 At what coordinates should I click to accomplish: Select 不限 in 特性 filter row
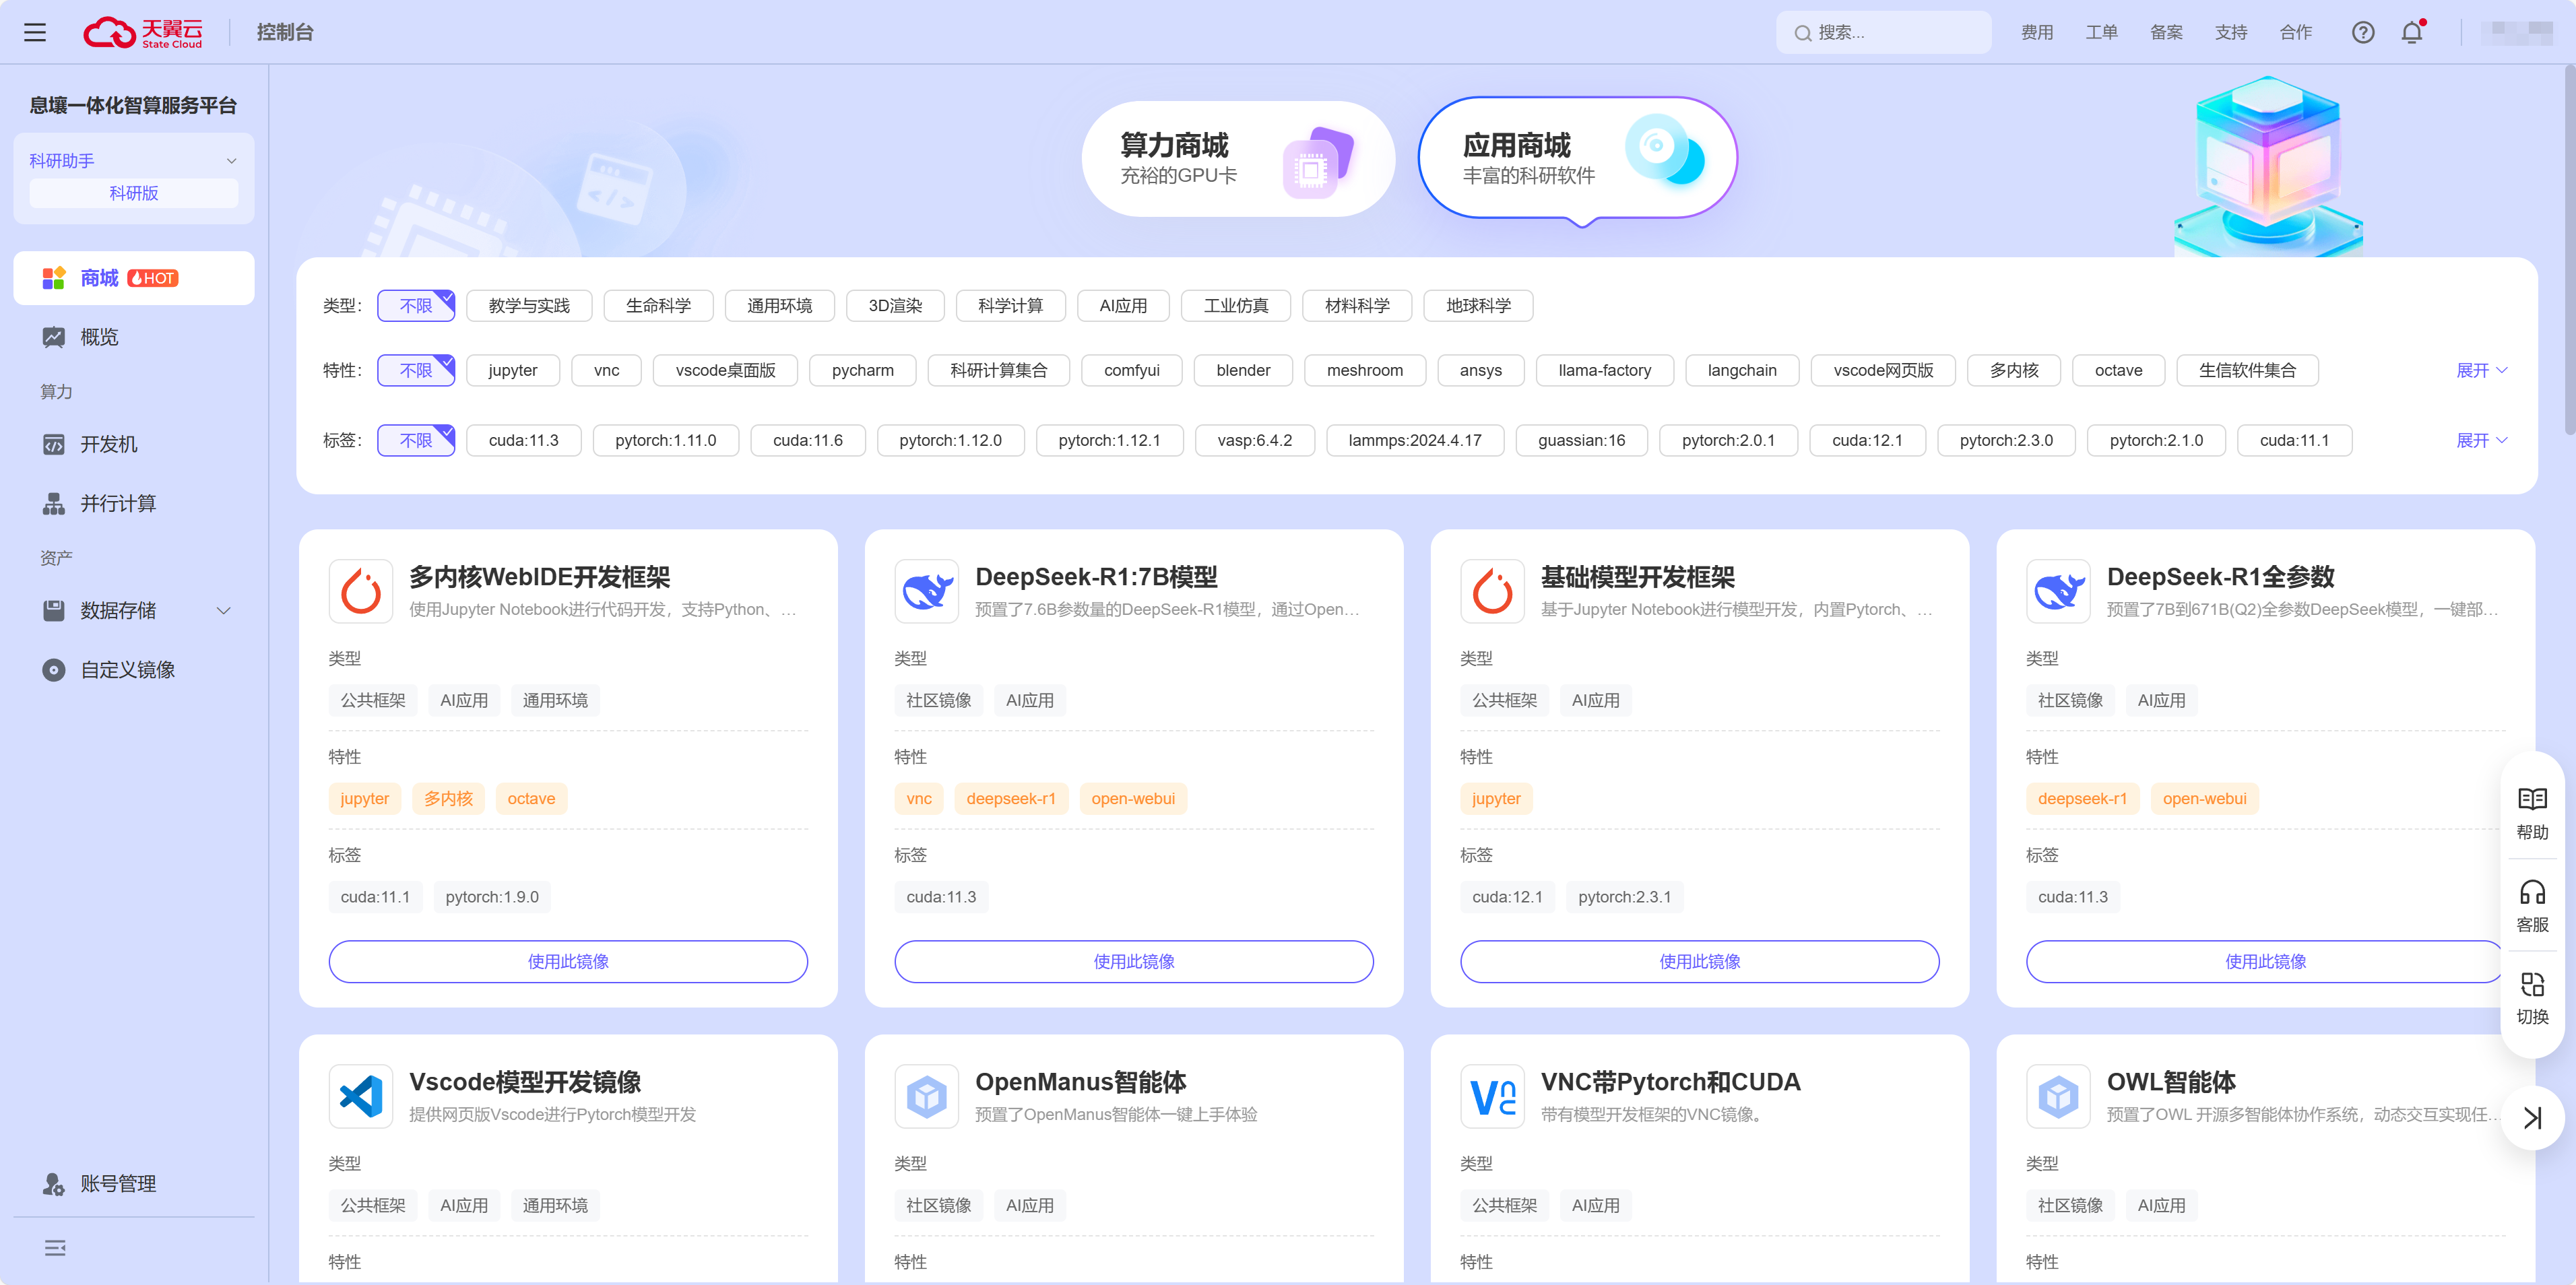pos(416,370)
